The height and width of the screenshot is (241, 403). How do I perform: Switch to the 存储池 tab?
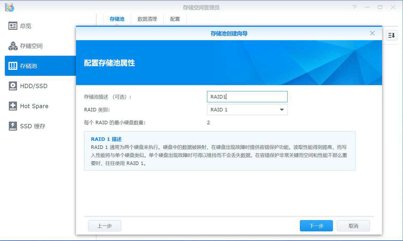[117, 19]
